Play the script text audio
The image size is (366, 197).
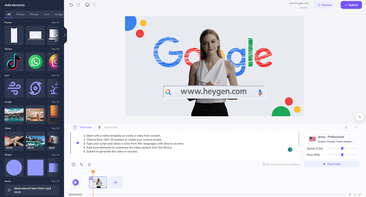pyautogui.click(x=78, y=143)
